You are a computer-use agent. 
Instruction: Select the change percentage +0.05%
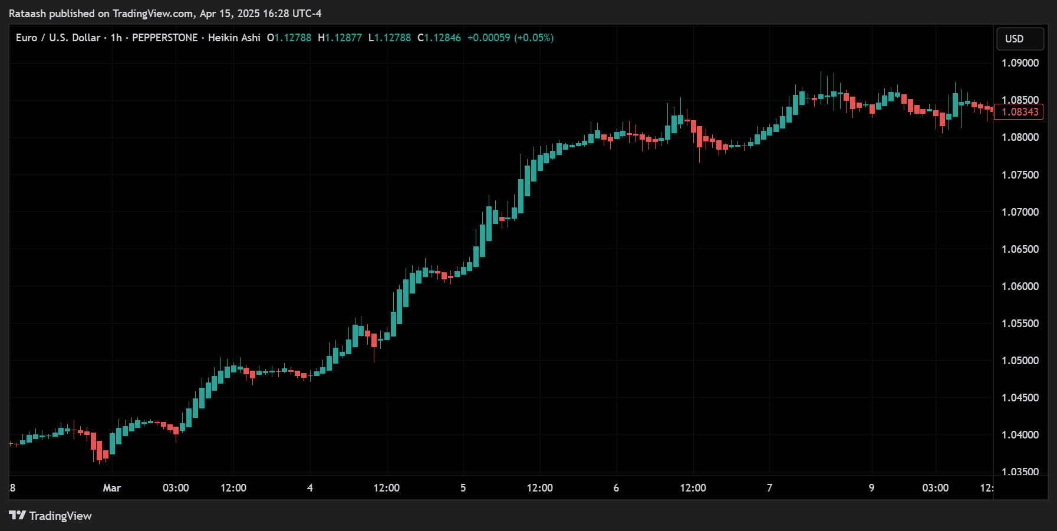point(534,37)
